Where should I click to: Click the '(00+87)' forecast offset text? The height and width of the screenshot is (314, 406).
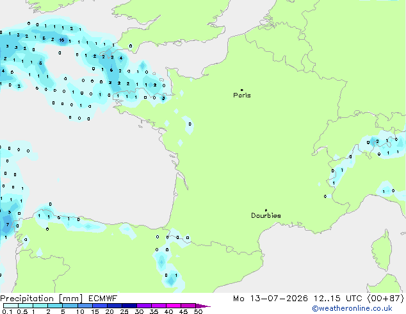[x=386, y=299]
